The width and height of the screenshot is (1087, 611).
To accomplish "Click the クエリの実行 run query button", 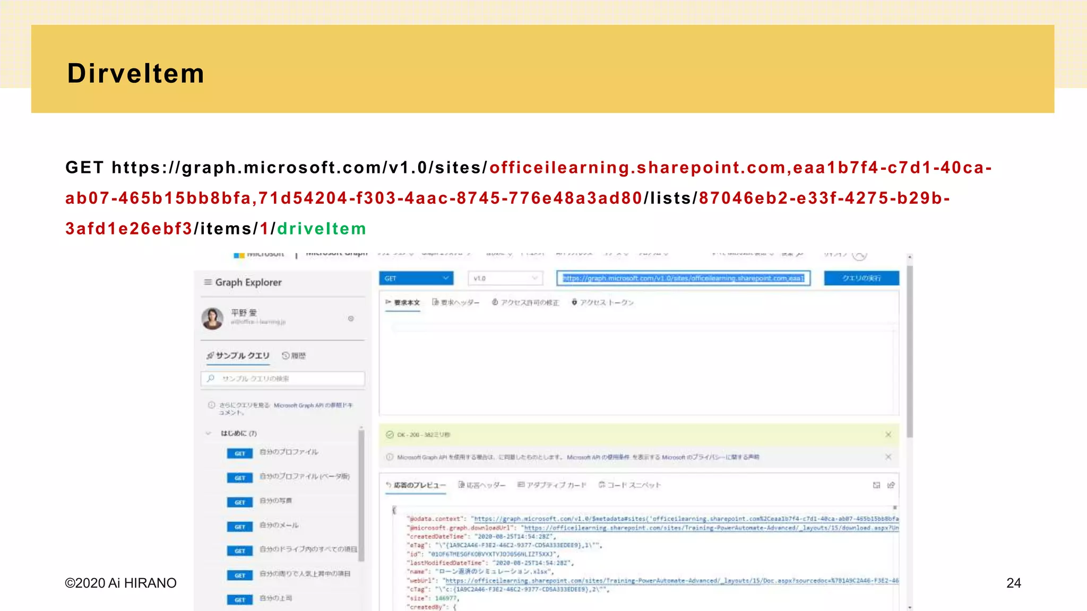I will [x=861, y=278].
